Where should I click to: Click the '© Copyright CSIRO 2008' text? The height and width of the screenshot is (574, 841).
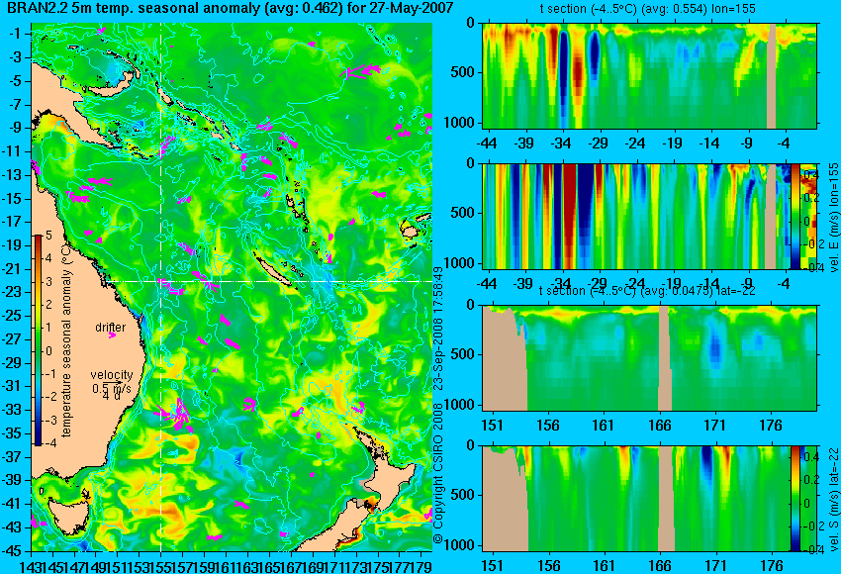click(438, 472)
